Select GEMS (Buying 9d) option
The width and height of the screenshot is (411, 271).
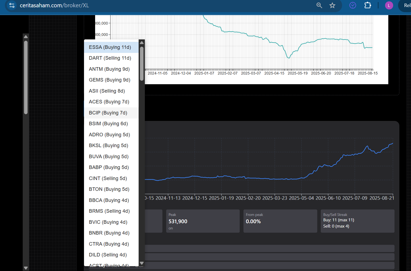point(111,80)
